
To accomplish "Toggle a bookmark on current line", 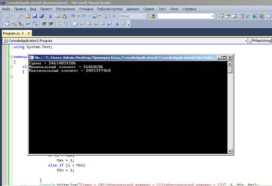I will [x=75, y=24].
